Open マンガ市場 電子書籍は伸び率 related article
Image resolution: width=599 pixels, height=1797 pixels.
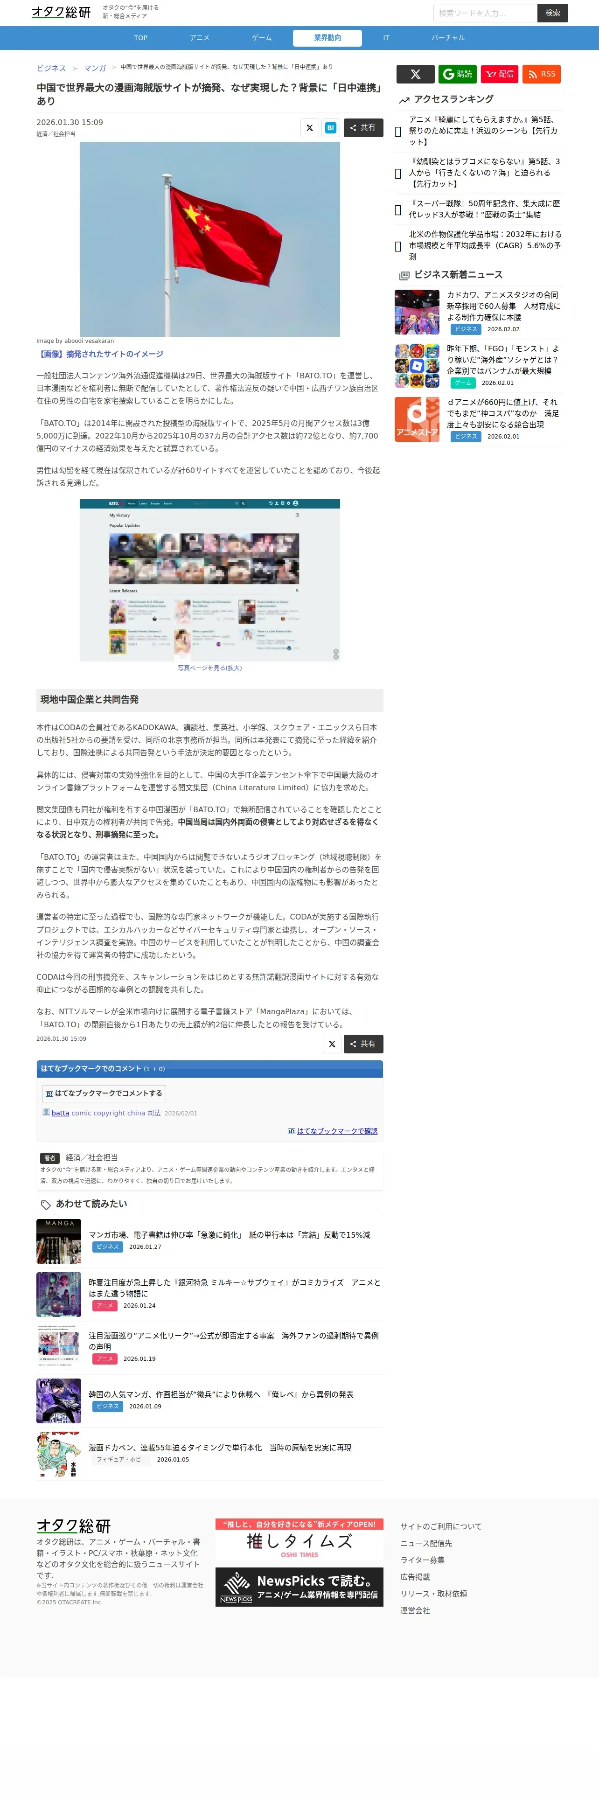[230, 1235]
